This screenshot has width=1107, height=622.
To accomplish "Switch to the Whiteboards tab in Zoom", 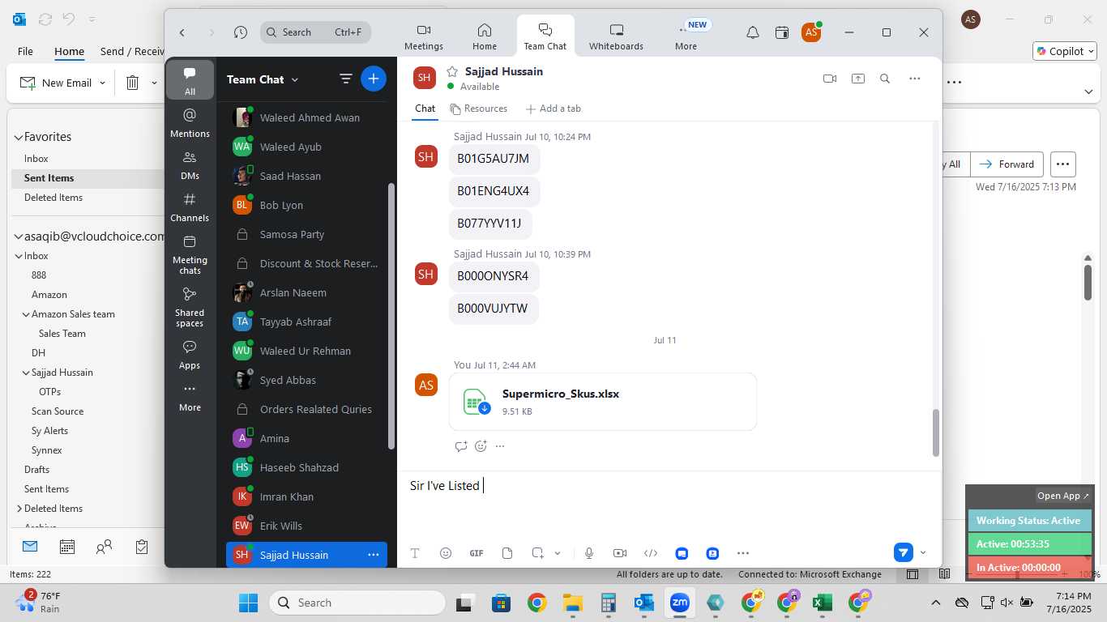I will click(x=616, y=36).
